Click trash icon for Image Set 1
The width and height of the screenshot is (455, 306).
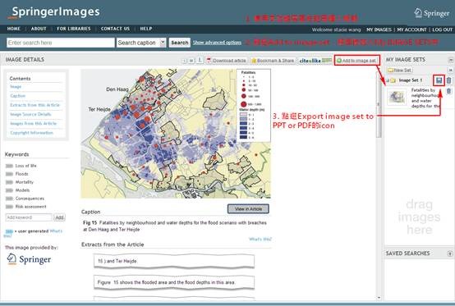(x=449, y=80)
